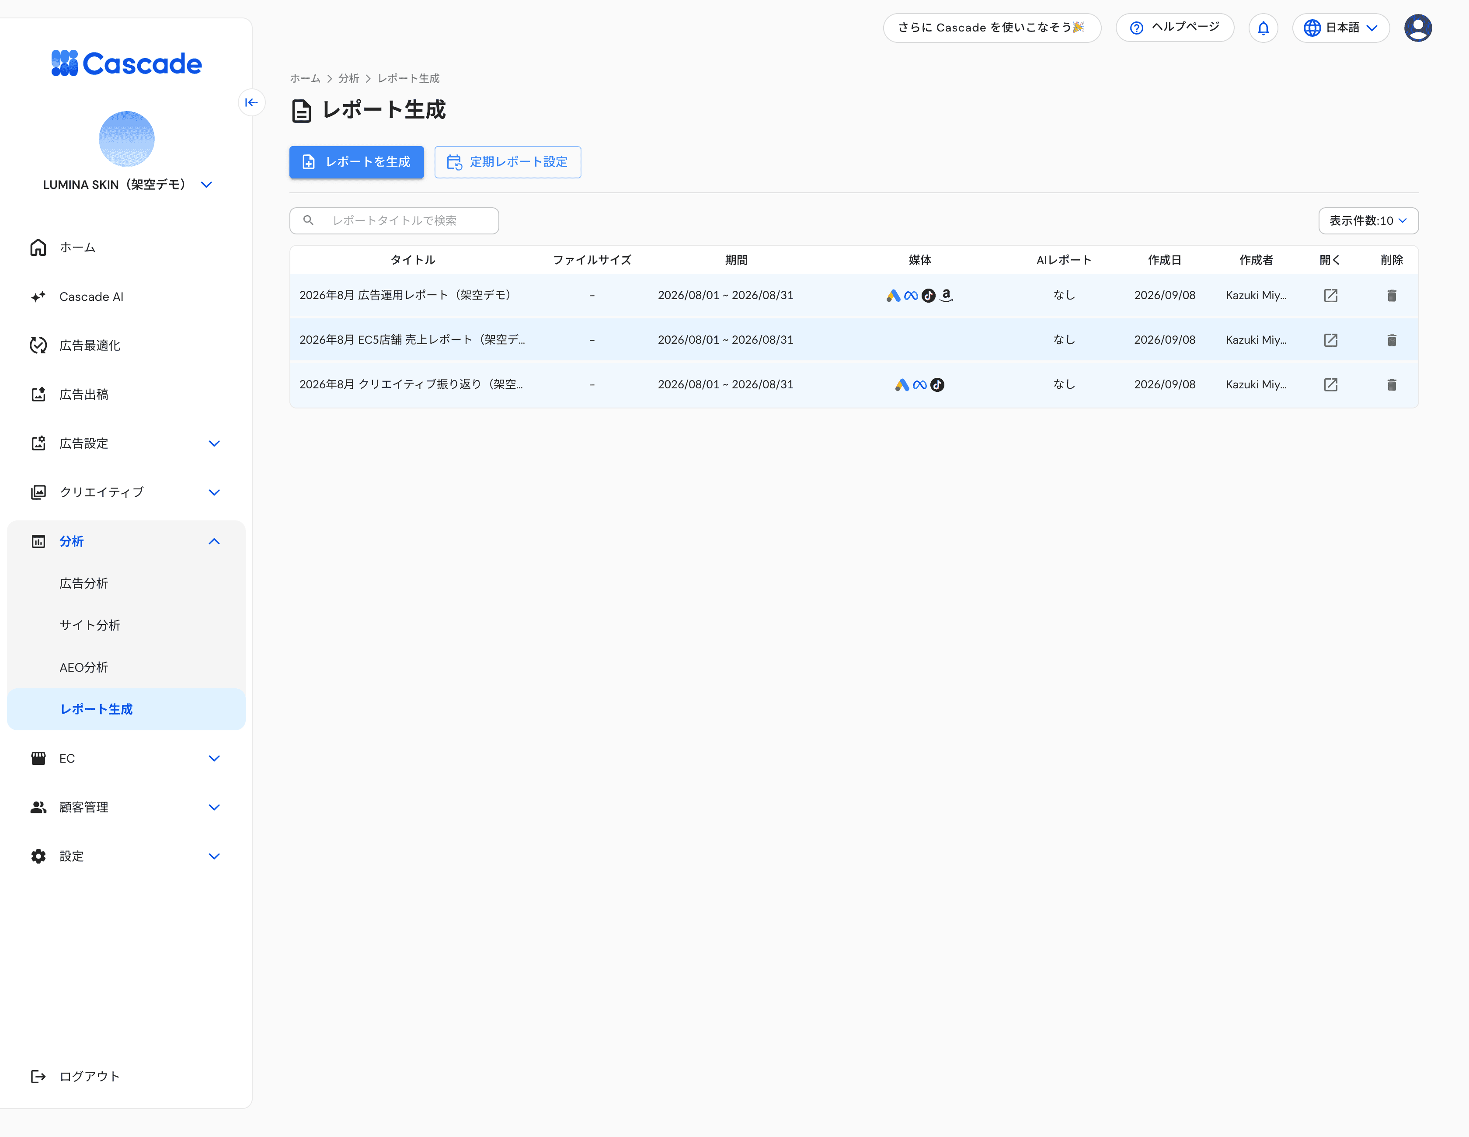1469x1137 pixels.
Task: Click the TikTok icon in クリエイティブ振り返り row
Action: [x=937, y=384]
